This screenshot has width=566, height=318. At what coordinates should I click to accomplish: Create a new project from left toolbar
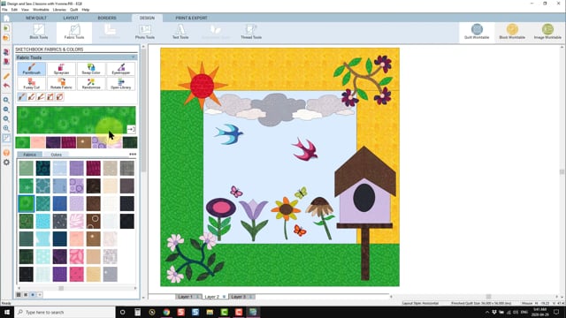(6, 28)
